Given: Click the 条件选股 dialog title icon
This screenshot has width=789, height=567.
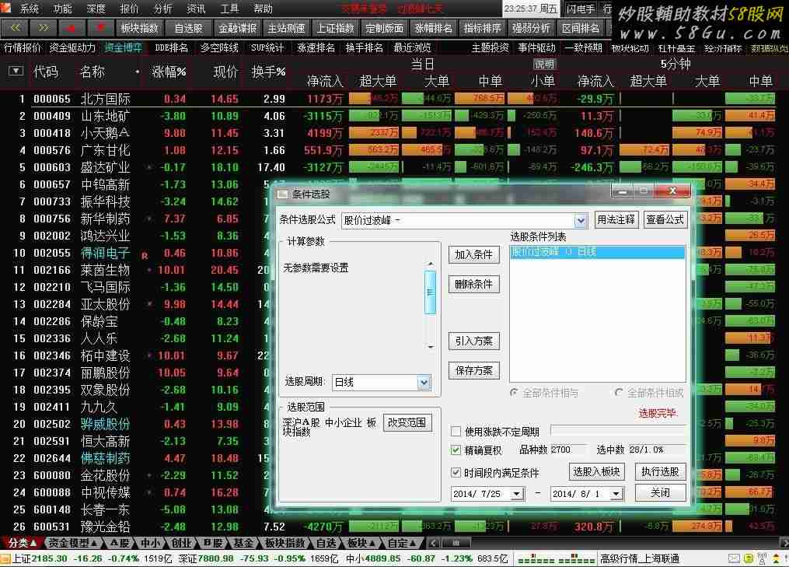Looking at the screenshot, I should [x=282, y=194].
